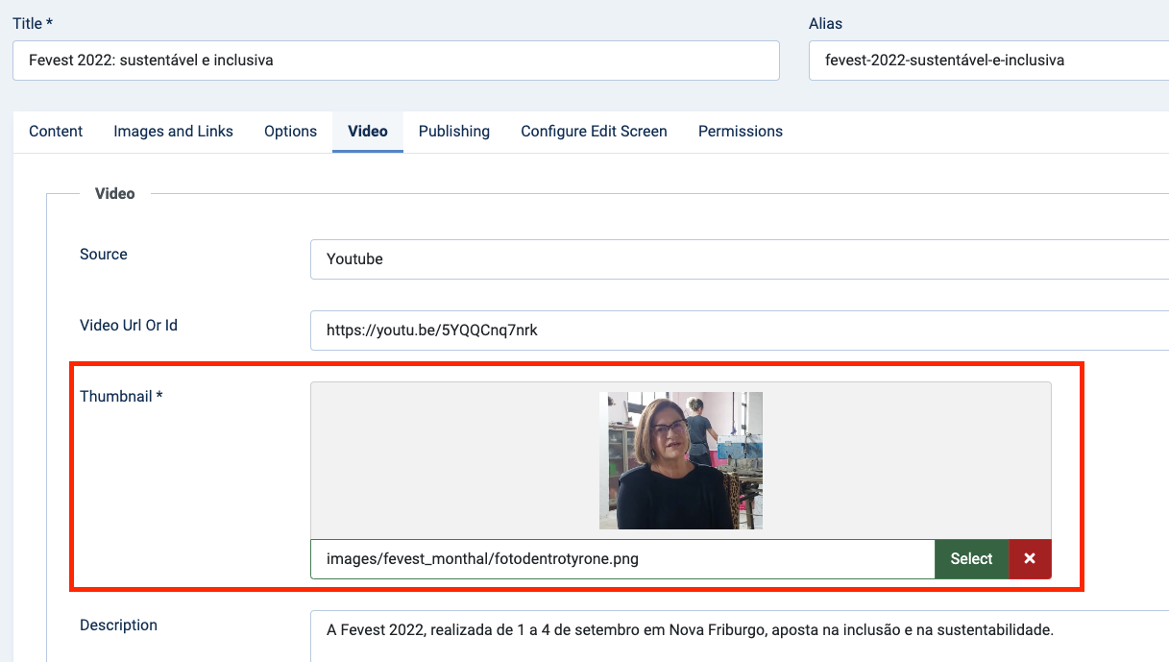Focus the Alias input field
Screen dimensions: 1169x662
coord(987,61)
